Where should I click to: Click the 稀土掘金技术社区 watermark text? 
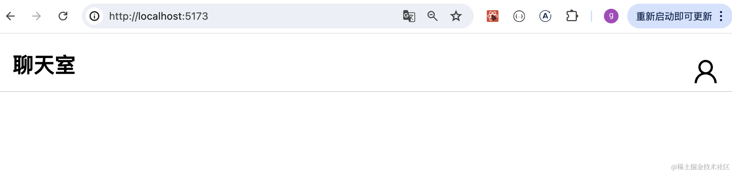(700, 167)
